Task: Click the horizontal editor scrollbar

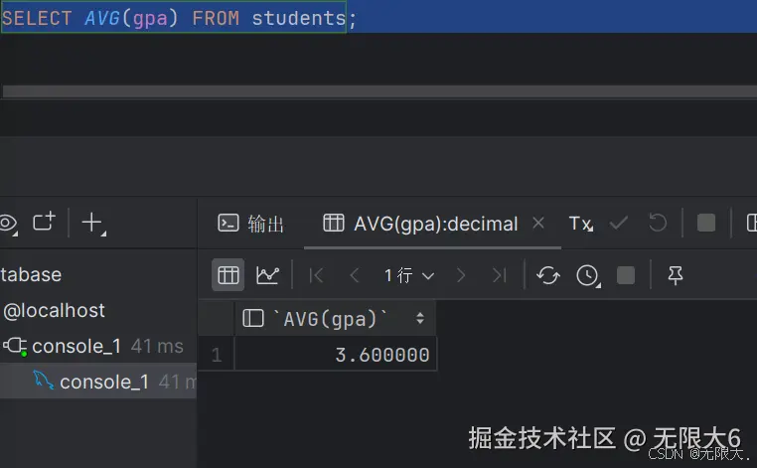Action: click(x=379, y=91)
